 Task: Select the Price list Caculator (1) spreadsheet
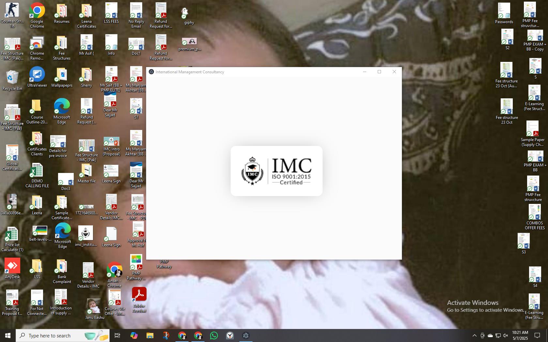point(12,239)
